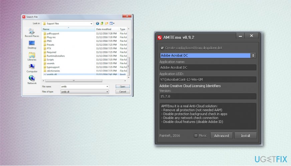The height and width of the screenshot is (166, 291).
Task: Click the Search File title bar icon
Action: [24, 17]
